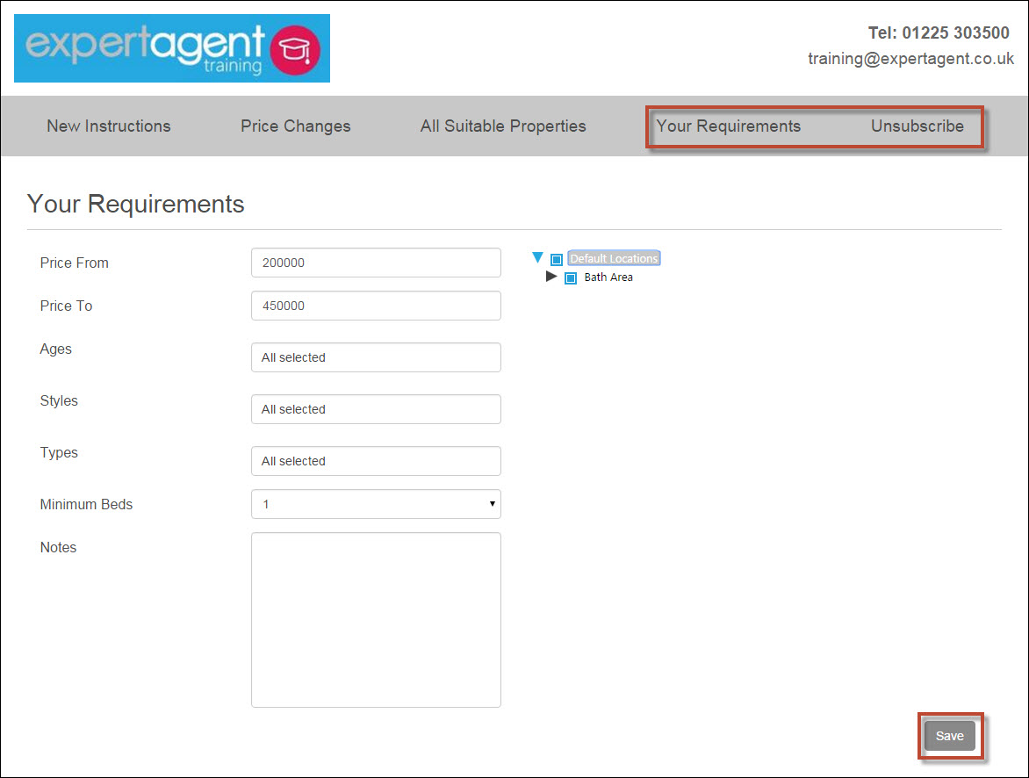Open the Ages multi-select dropdown

click(x=376, y=357)
